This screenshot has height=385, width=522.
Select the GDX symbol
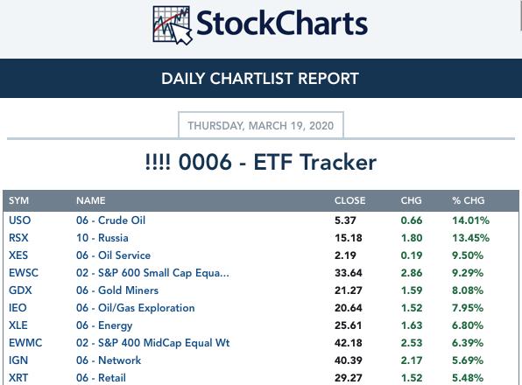click(x=20, y=290)
